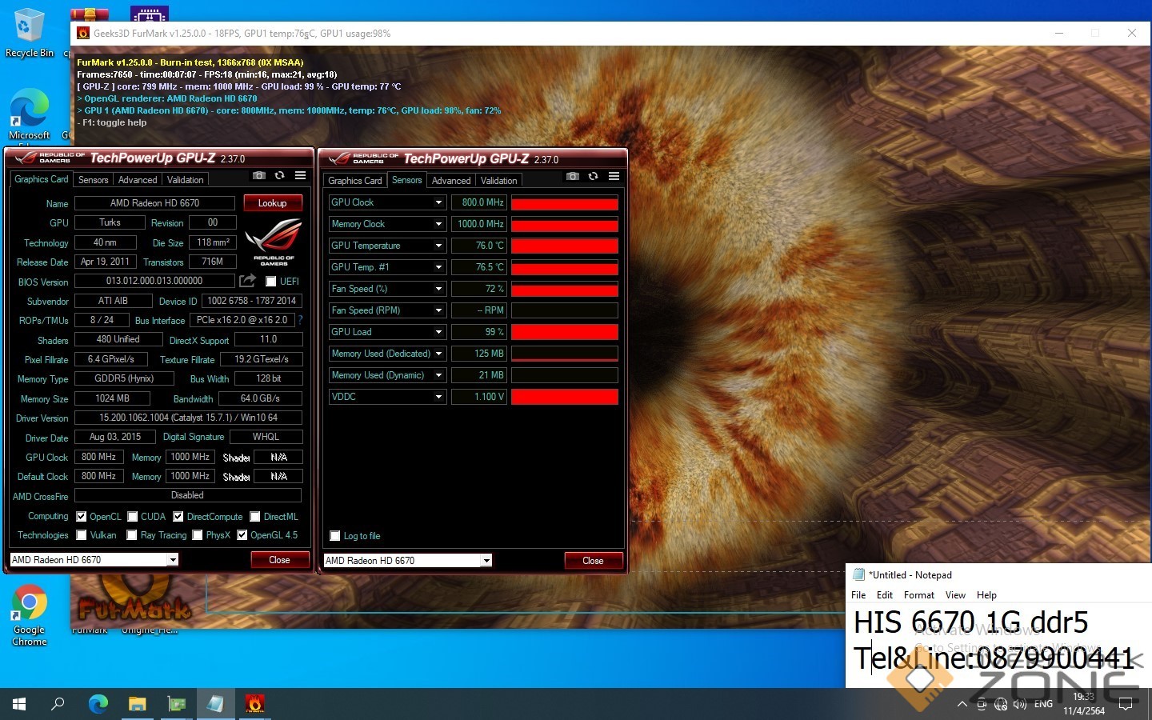Image resolution: width=1152 pixels, height=720 pixels.
Task: Switch to Notepad via taskbar icon
Action: point(215,704)
